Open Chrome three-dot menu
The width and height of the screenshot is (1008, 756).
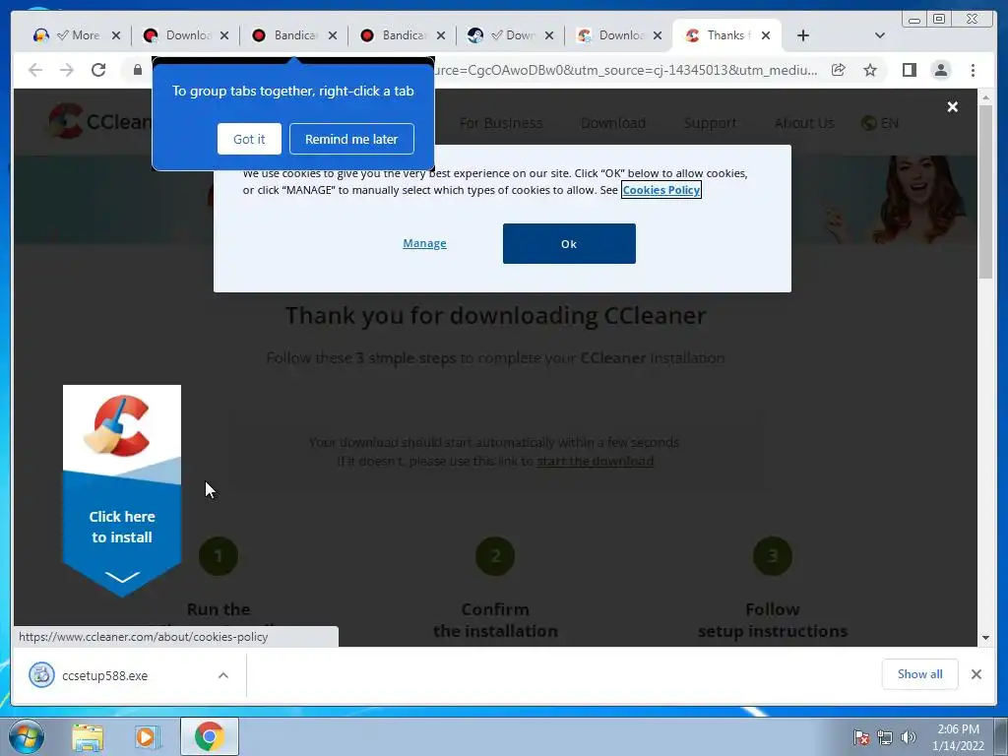973,70
